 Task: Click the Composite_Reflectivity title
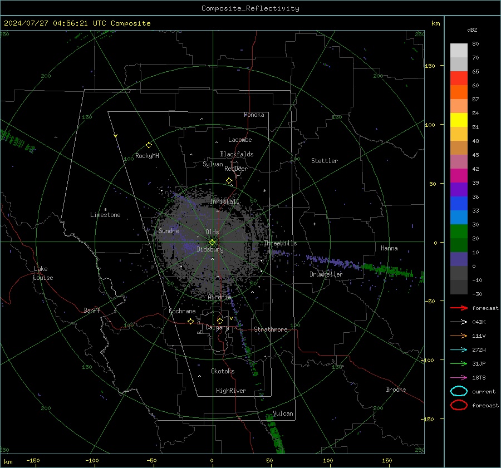pyautogui.click(x=250, y=8)
